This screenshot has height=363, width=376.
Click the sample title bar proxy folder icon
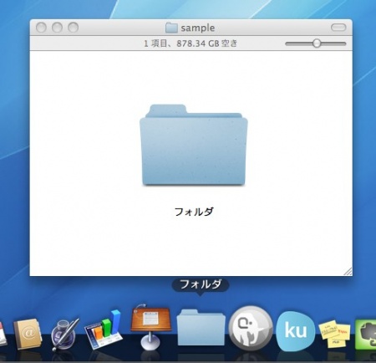pyautogui.click(x=171, y=28)
